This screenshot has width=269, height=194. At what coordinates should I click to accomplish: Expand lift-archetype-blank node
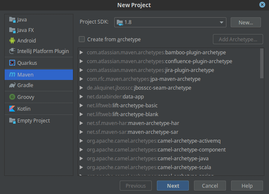coord(81,114)
